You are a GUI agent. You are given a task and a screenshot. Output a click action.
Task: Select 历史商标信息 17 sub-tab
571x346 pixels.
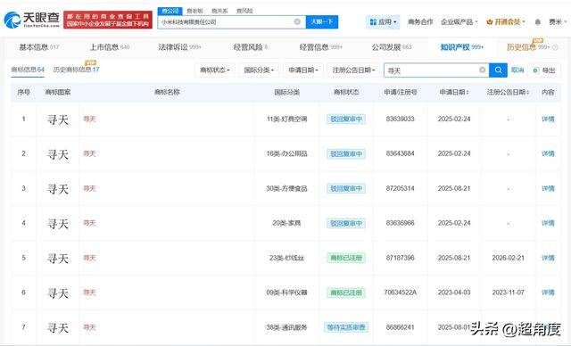click(x=76, y=70)
